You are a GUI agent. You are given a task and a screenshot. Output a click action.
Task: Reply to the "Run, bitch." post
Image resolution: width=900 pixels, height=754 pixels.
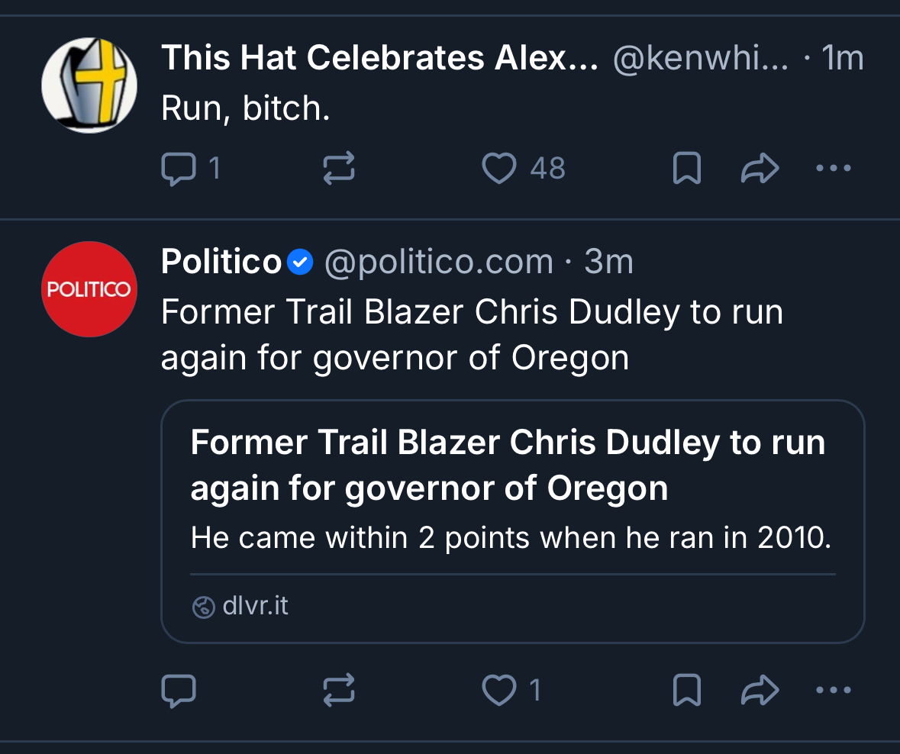179,169
